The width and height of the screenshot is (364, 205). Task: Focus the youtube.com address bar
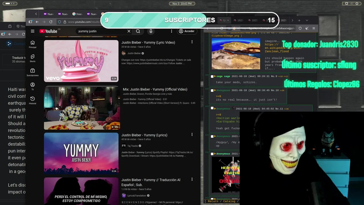pos(84,22)
